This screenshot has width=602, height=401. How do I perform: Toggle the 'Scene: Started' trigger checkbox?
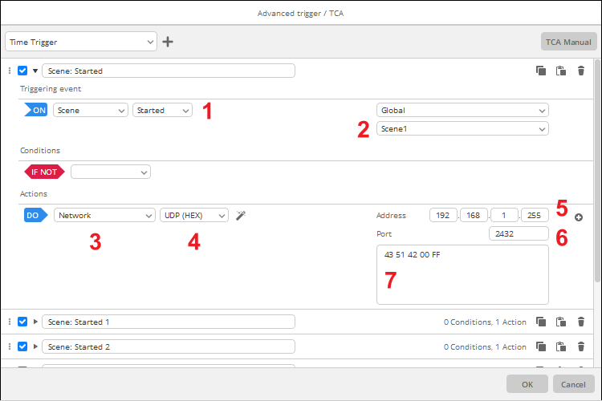coord(22,71)
